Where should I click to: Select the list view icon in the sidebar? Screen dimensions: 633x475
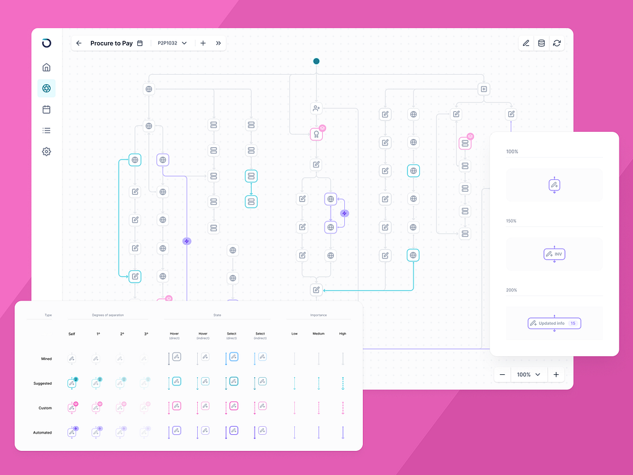point(46,130)
